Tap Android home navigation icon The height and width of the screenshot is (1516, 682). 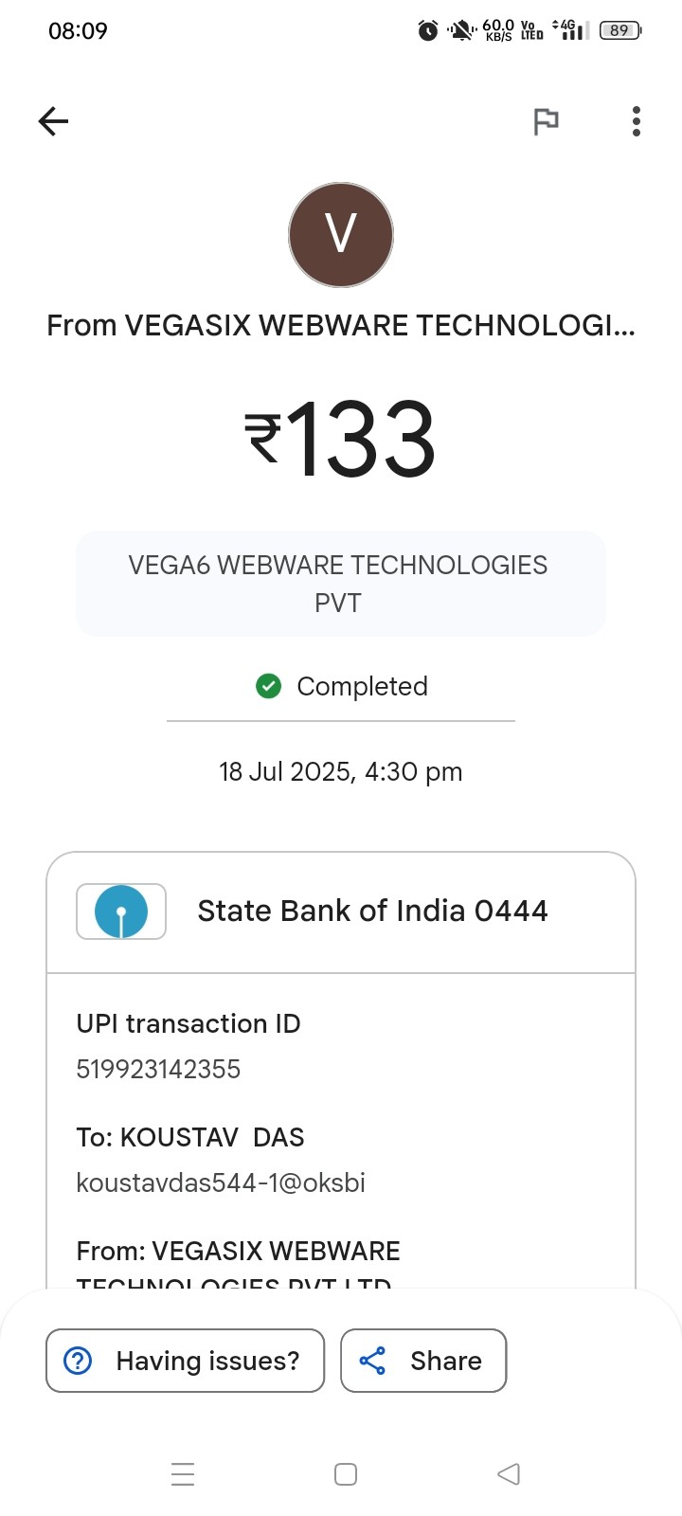coord(346,1474)
